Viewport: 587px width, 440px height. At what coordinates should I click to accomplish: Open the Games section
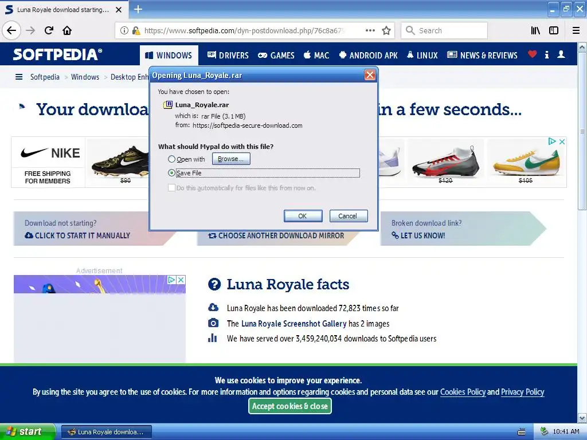click(276, 56)
